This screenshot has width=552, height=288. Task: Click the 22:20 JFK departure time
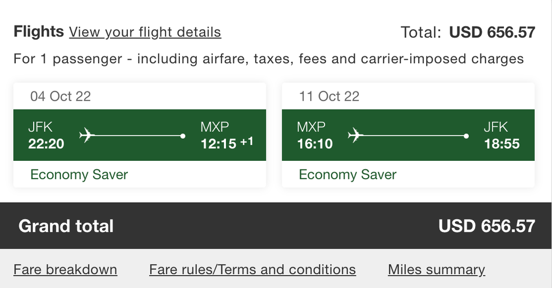click(46, 144)
